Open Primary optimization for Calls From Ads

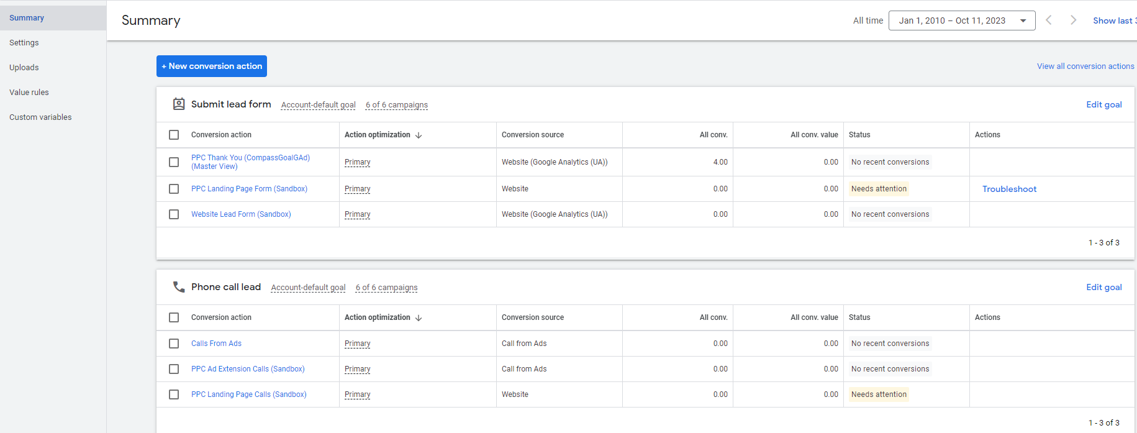[x=358, y=344]
